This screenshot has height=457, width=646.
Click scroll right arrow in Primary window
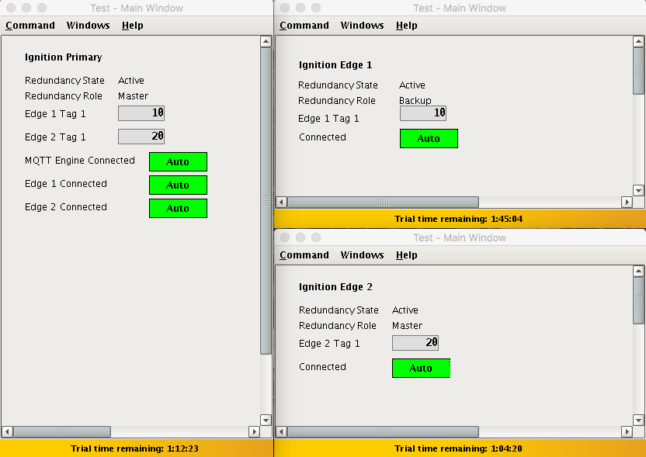[254, 432]
